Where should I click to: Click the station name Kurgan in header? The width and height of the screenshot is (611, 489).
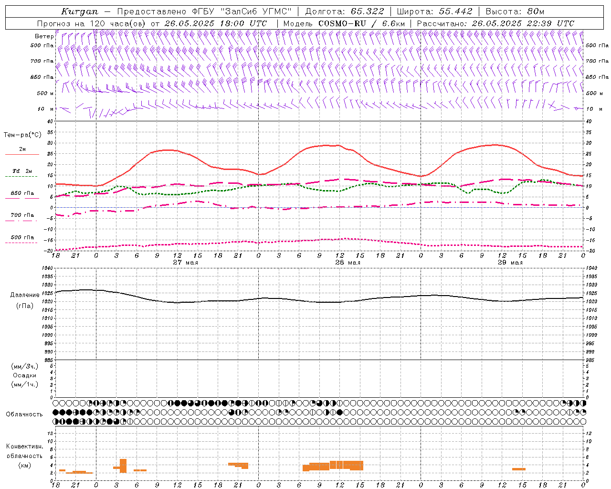click(80, 11)
